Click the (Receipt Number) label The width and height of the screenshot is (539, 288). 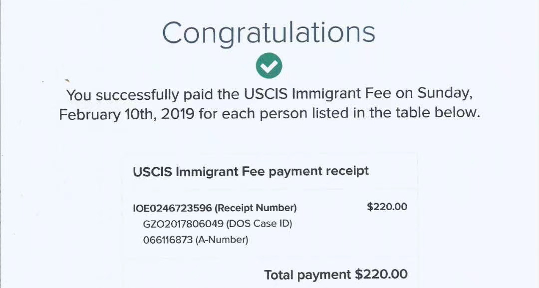point(256,208)
